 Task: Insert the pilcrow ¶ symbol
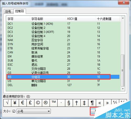tap(92, 103)
